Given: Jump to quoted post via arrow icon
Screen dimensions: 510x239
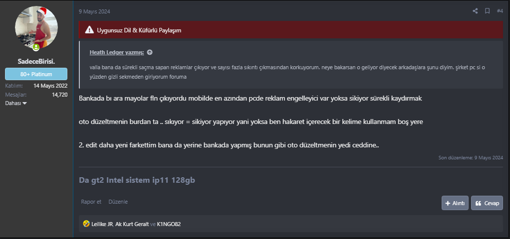Looking at the screenshot, I should point(150,52).
